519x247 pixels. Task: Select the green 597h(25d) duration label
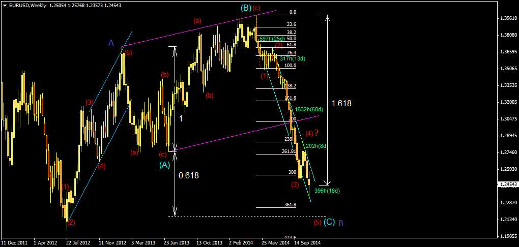pyautogui.click(x=272, y=39)
